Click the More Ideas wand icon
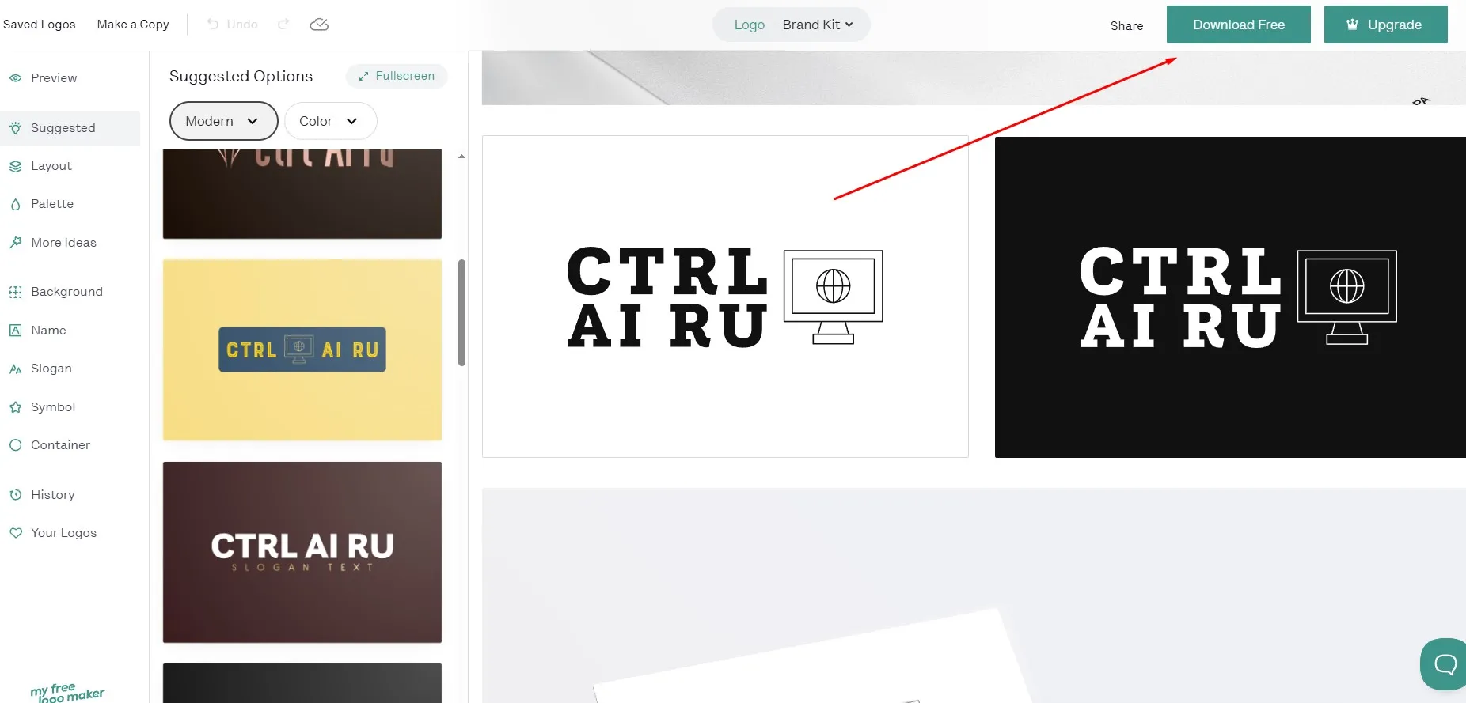Image resolution: width=1466 pixels, height=703 pixels. 15,243
